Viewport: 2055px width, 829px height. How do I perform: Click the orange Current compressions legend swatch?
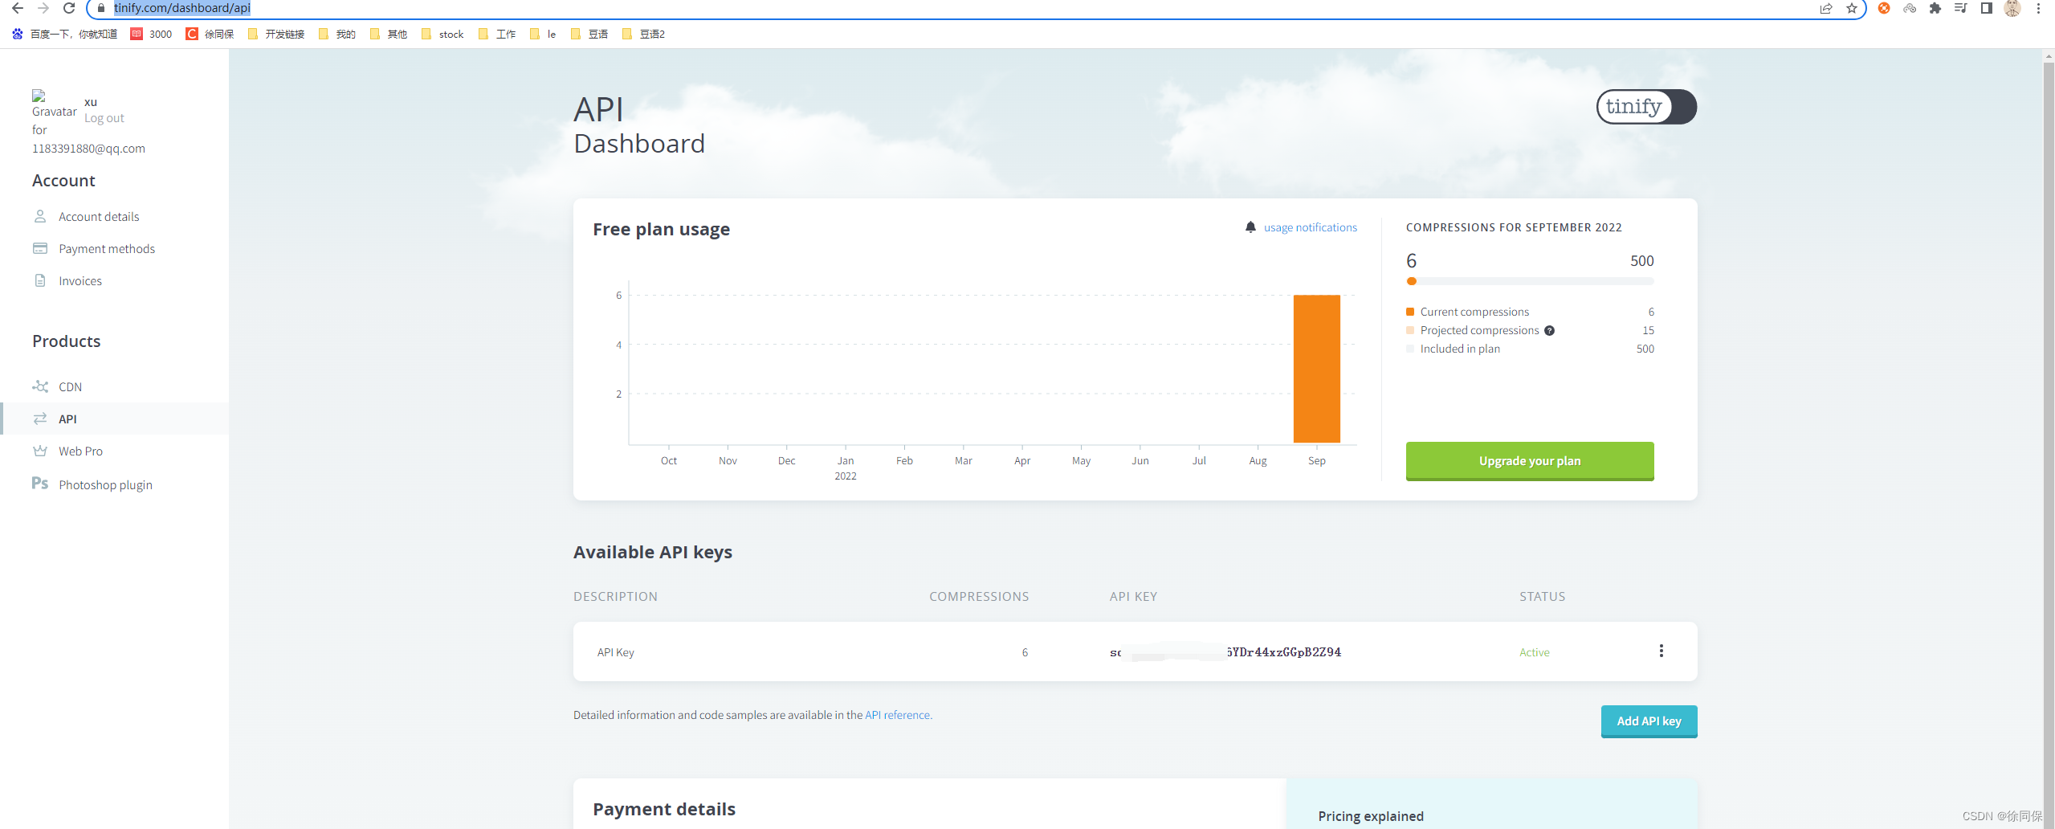click(x=1410, y=312)
